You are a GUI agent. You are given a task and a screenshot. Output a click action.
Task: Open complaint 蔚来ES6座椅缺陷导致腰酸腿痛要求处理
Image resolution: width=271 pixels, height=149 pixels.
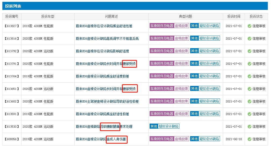[104, 127]
